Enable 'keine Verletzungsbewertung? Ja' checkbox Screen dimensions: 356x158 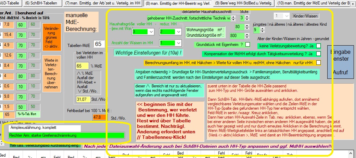(x=319, y=46)
